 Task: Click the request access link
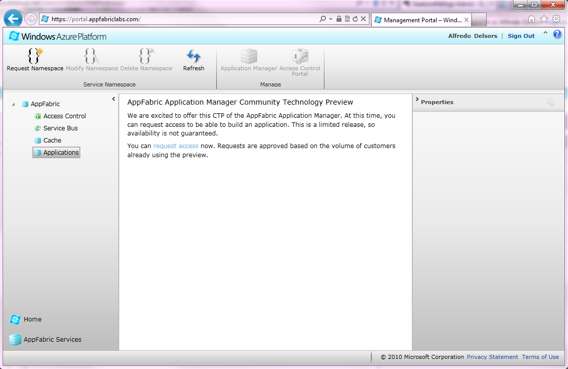click(176, 146)
